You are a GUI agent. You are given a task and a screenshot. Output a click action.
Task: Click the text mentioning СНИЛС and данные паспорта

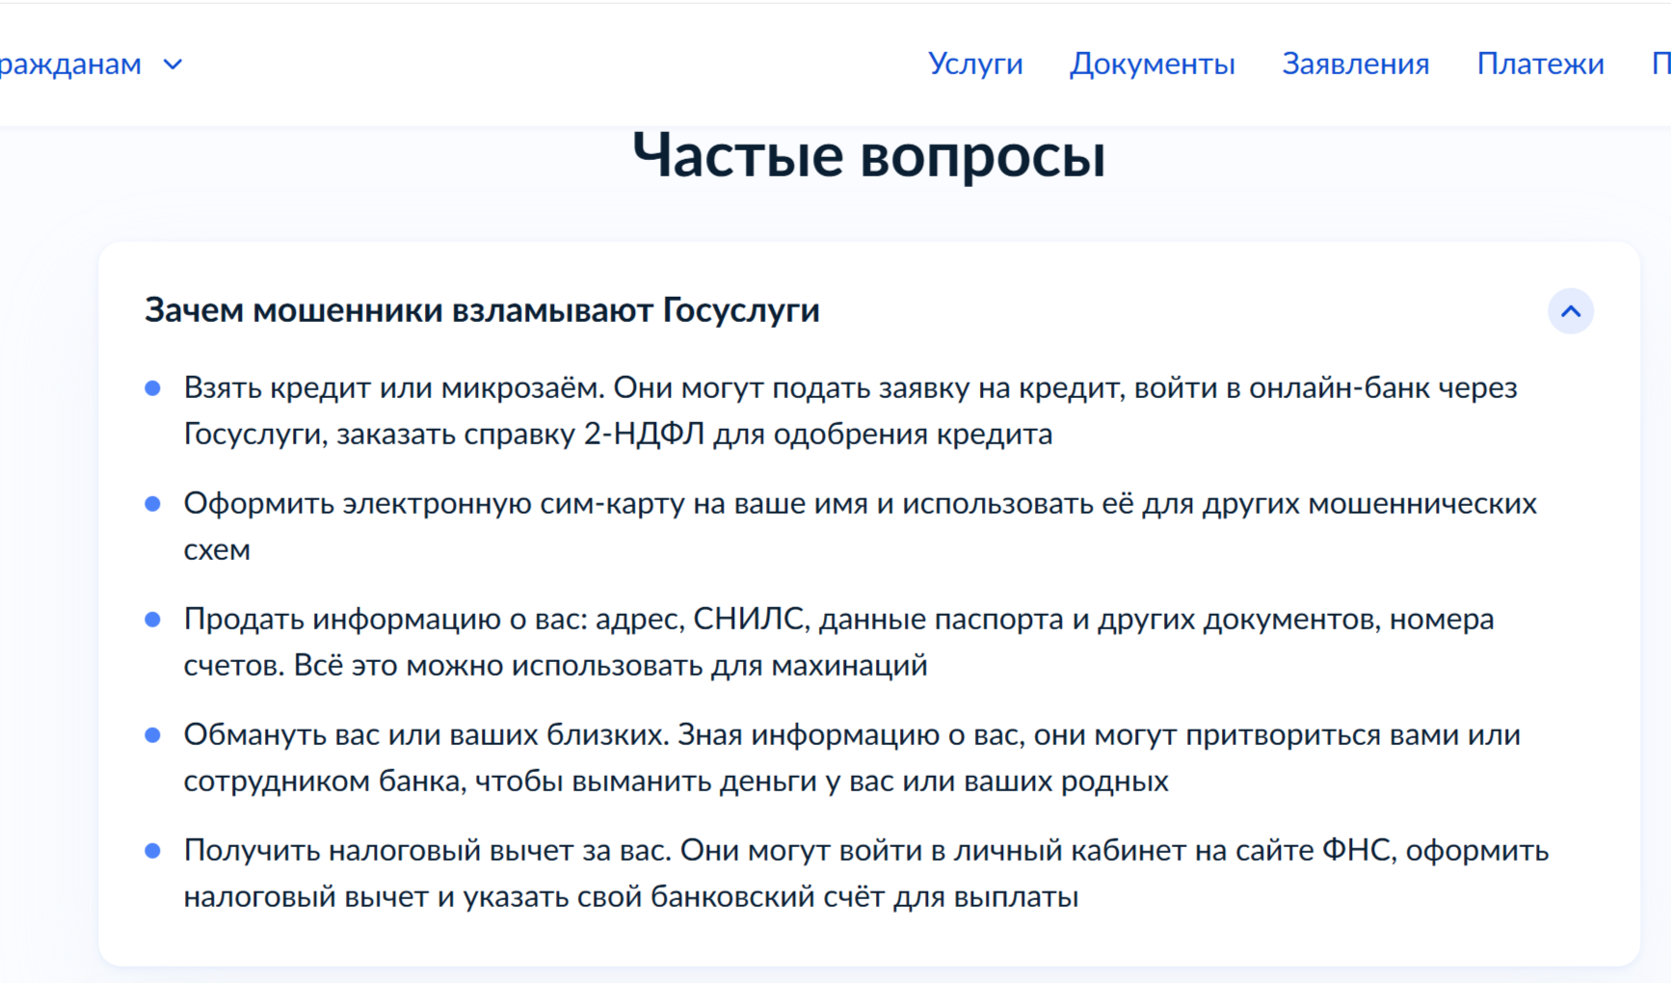point(838,620)
